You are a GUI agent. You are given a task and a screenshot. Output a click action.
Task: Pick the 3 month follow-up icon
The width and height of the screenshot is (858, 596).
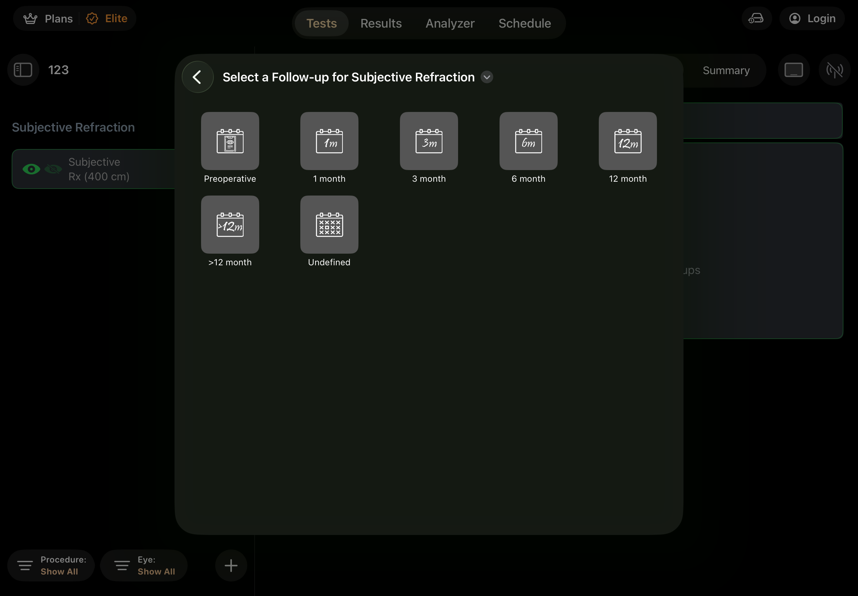click(429, 141)
